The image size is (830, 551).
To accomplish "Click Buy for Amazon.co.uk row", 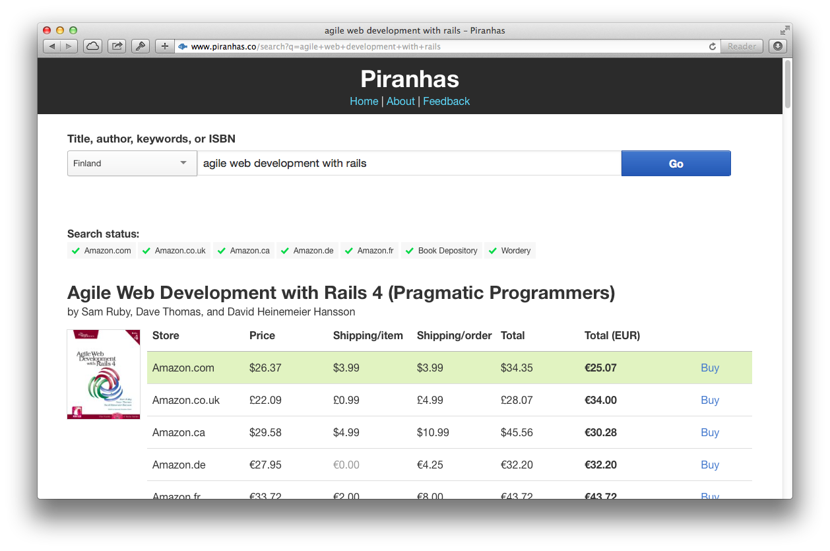I will tap(710, 400).
